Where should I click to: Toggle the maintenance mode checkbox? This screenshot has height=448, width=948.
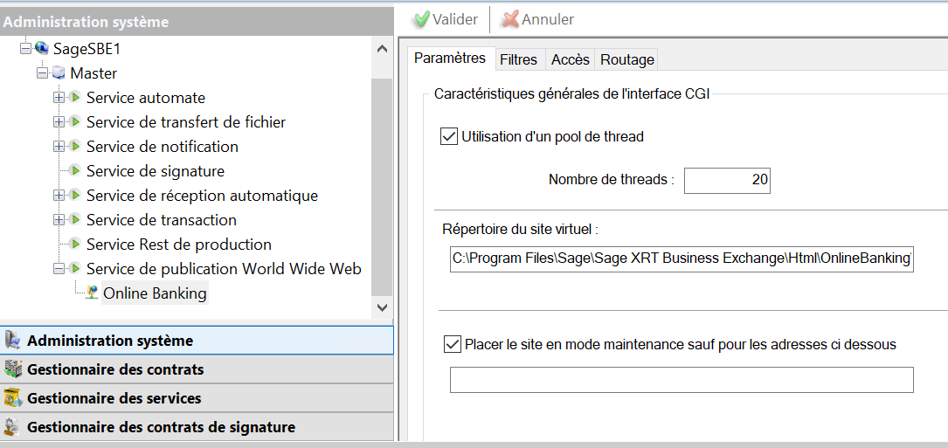(x=453, y=344)
